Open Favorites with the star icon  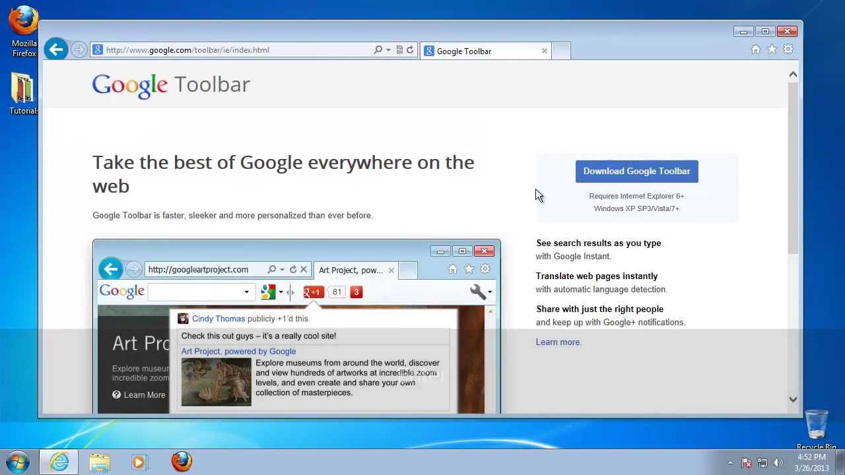pos(772,49)
